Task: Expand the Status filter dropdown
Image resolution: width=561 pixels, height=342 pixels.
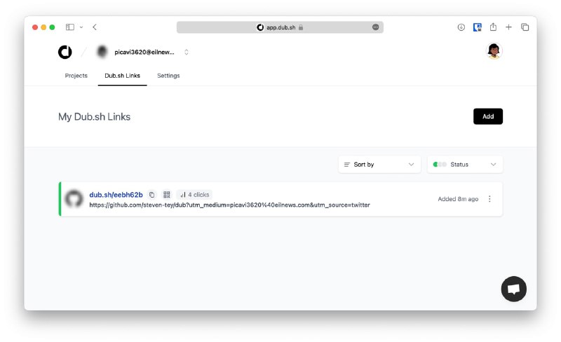Action: click(x=465, y=165)
